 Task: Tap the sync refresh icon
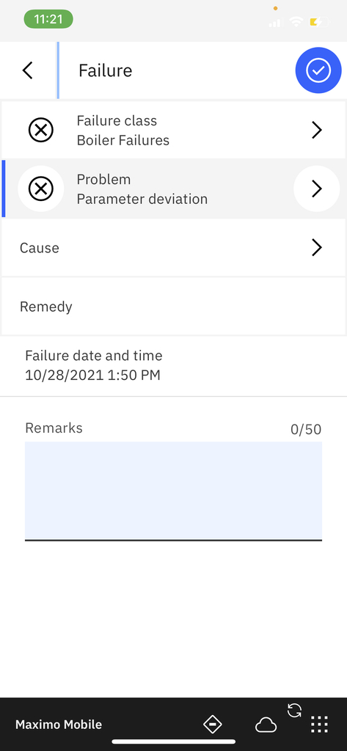tap(294, 710)
